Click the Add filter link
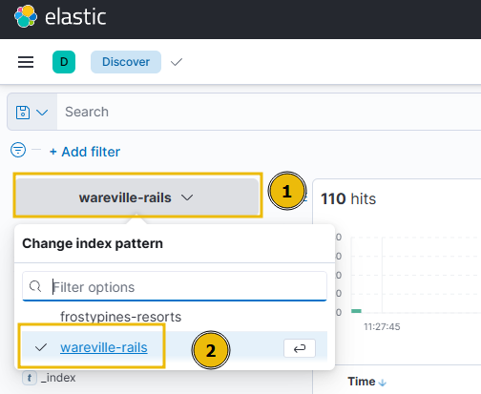 click(85, 152)
